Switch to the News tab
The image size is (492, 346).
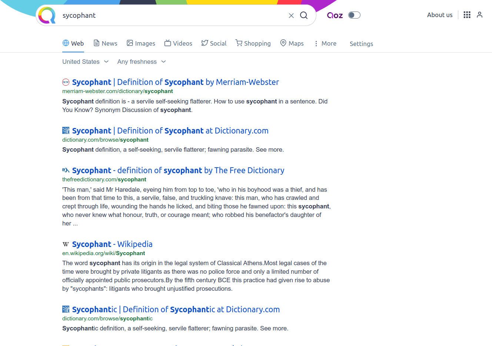(105, 43)
